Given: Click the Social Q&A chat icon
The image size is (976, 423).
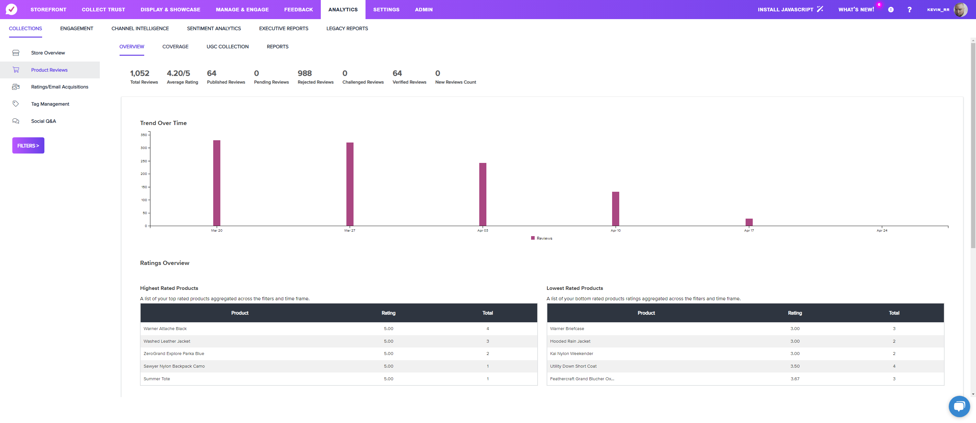Looking at the screenshot, I should [16, 121].
